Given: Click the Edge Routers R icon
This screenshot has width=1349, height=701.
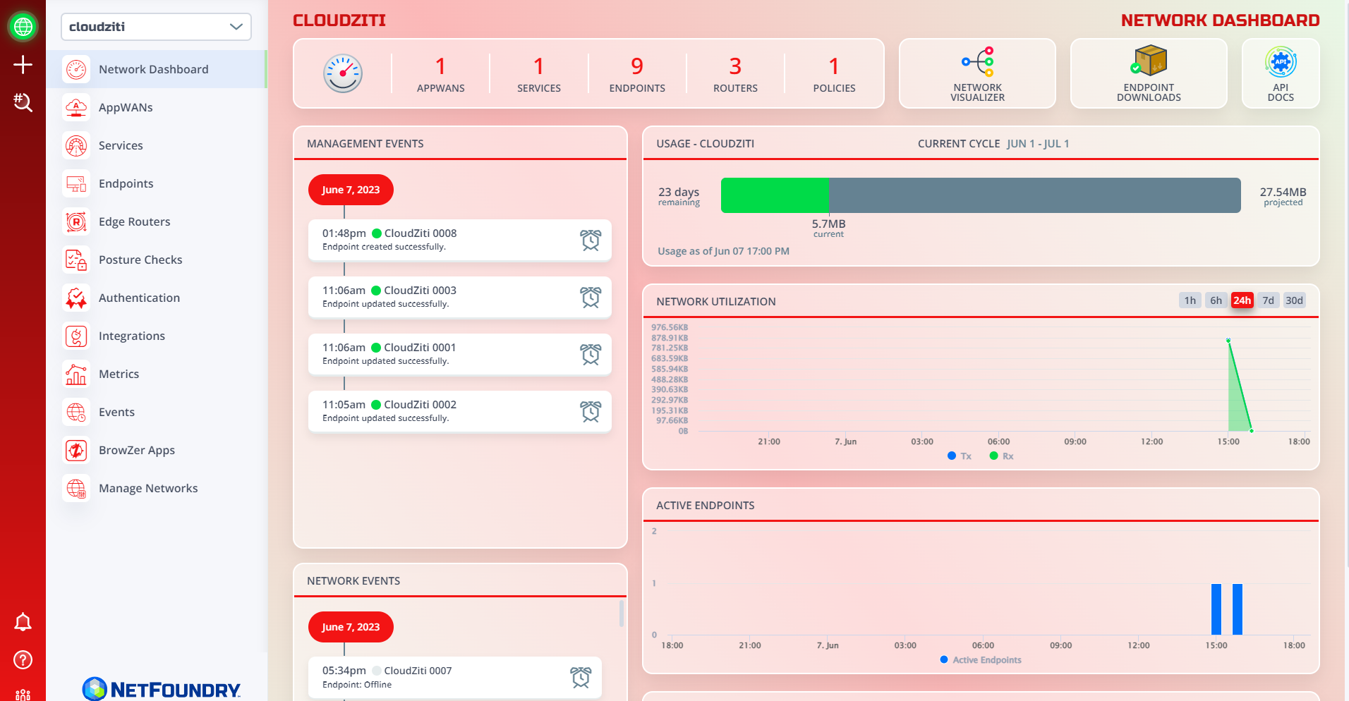Looking at the screenshot, I should pos(76,221).
